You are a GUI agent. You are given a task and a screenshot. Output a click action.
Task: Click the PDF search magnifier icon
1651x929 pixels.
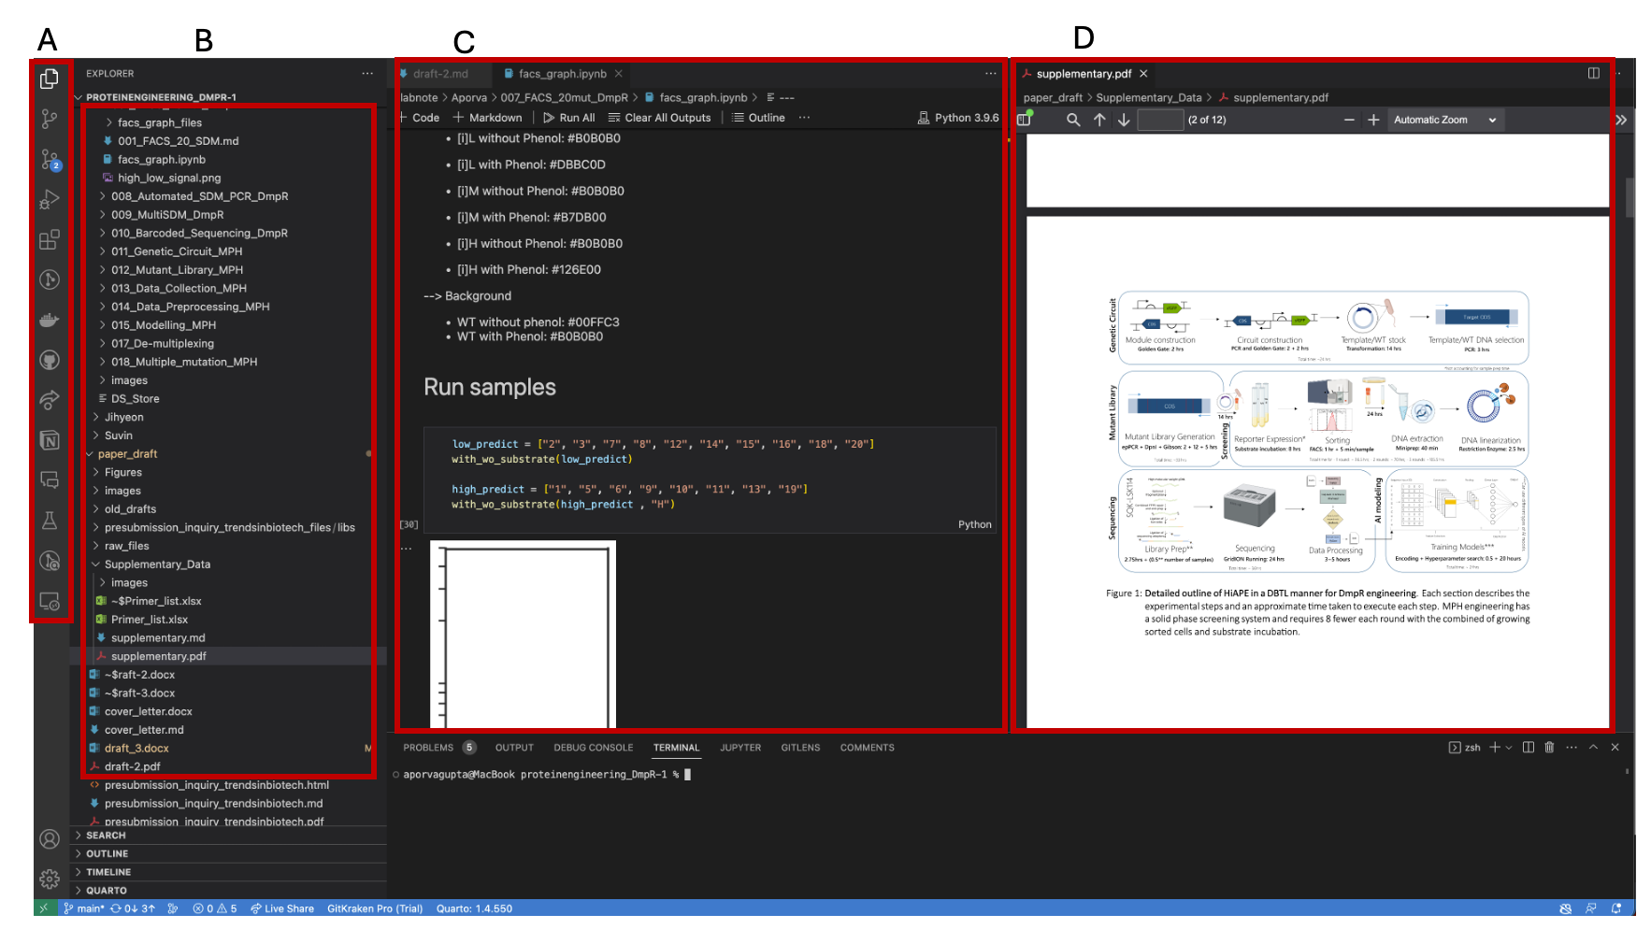click(x=1073, y=120)
